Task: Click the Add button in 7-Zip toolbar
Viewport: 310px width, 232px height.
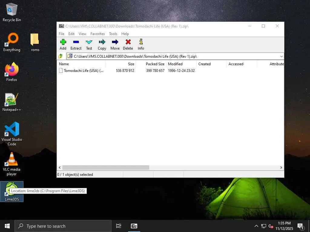Action: [63, 44]
